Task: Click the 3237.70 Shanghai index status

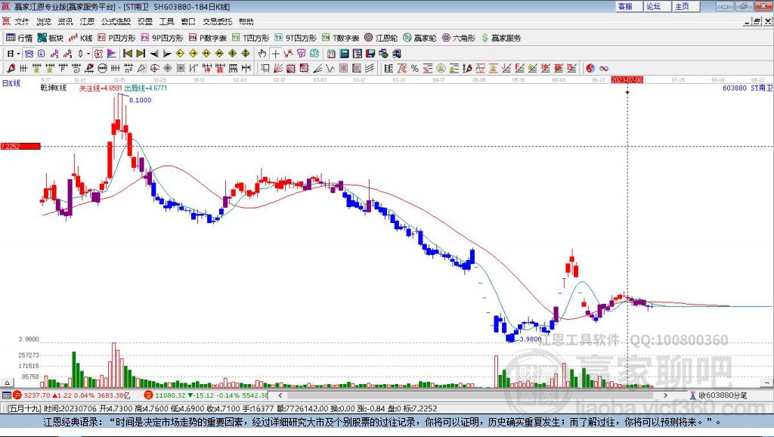Action: [37, 395]
